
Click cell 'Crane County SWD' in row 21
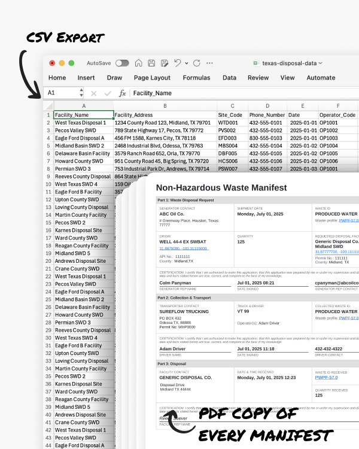[x=84, y=269]
